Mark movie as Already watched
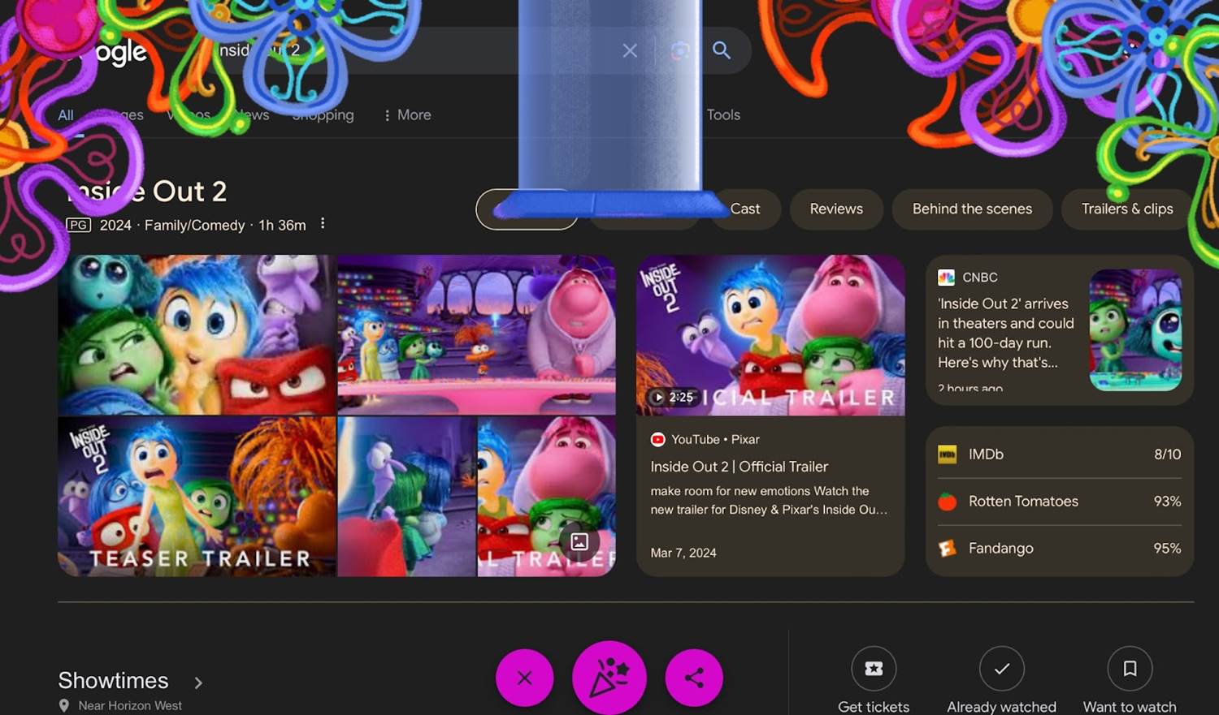This screenshot has height=715, width=1219. (x=1001, y=669)
